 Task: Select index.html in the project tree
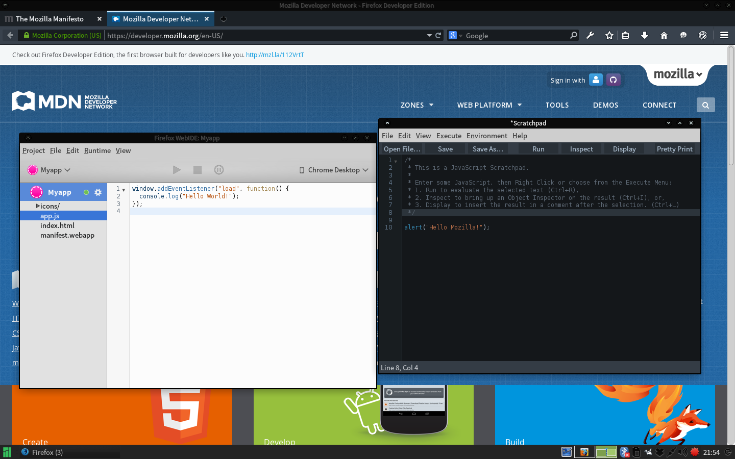[x=57, y=225]
